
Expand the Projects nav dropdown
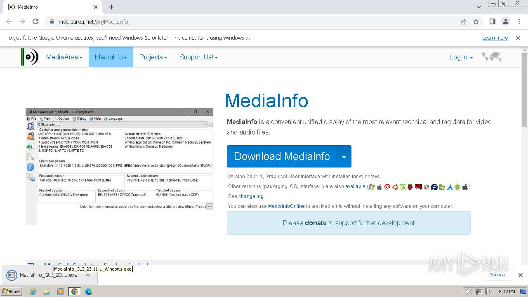pos(153,57)
